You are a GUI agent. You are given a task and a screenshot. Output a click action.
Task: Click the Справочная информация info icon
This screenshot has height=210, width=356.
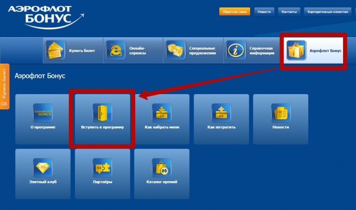pyautogui.click(x=236, y=50)
